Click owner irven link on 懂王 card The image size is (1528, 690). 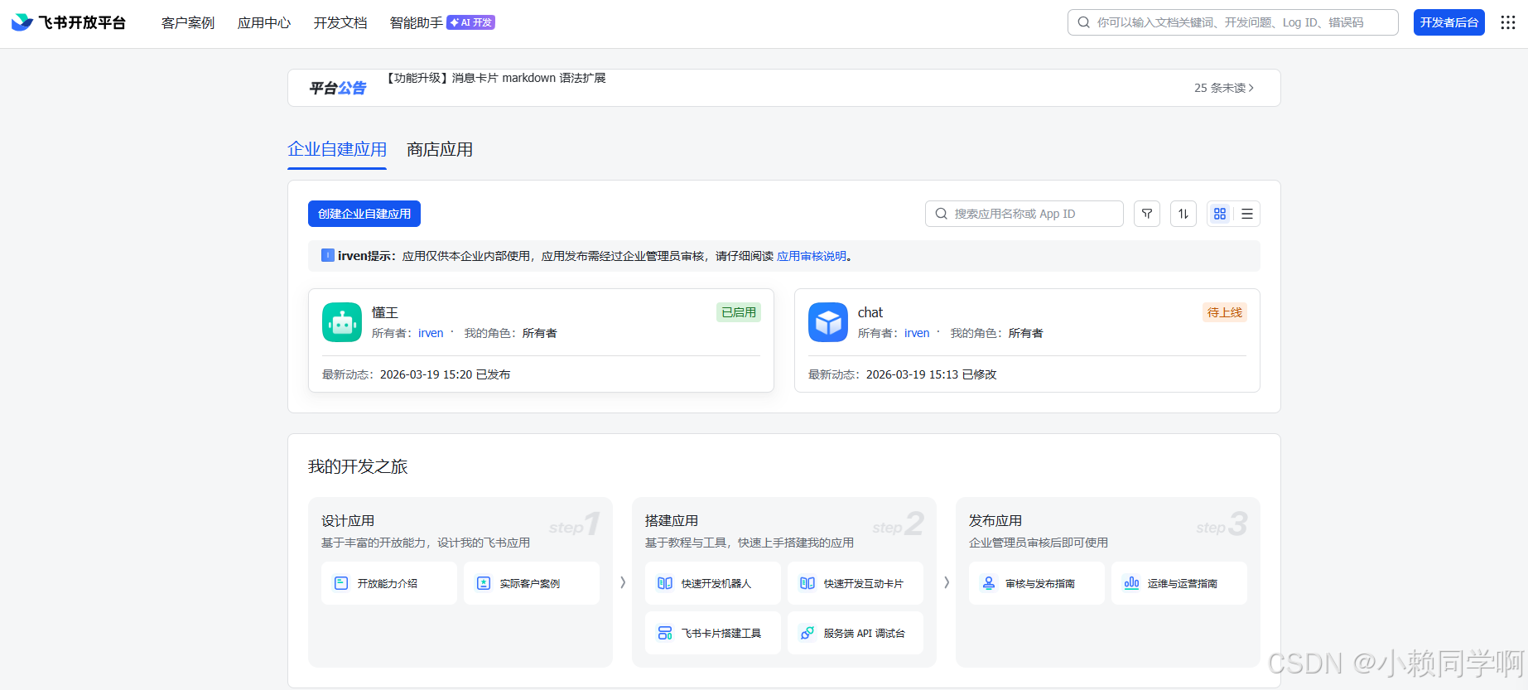click(431, 333)
